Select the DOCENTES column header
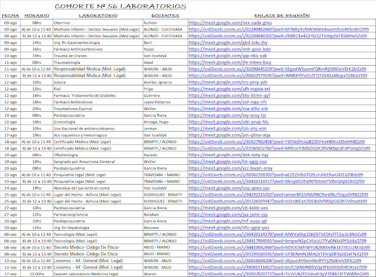 pos(165,16)
